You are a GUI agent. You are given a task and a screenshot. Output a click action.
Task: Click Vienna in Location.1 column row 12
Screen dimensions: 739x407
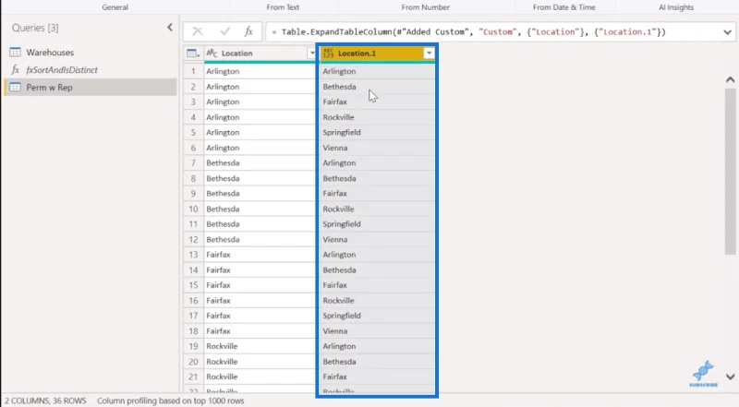[x=335, y=239]
